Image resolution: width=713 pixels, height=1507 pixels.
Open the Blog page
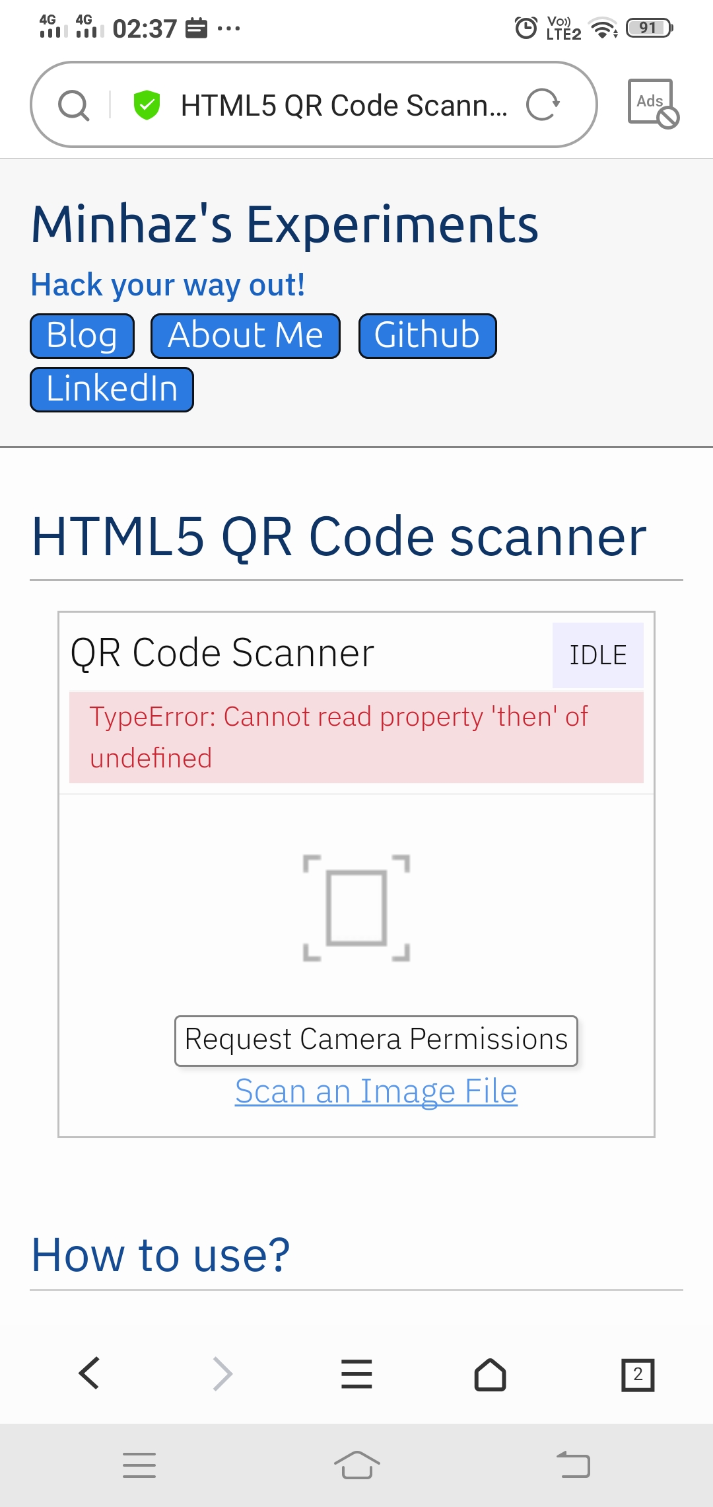[x=81, y=335]
